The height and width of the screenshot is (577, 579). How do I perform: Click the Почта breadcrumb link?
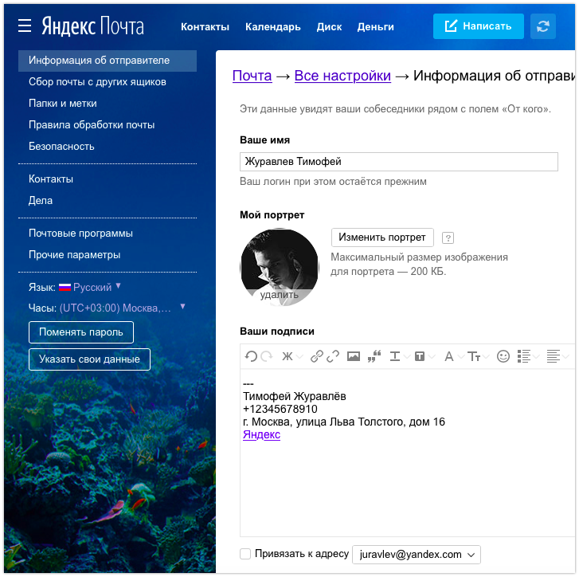(252, 76)
